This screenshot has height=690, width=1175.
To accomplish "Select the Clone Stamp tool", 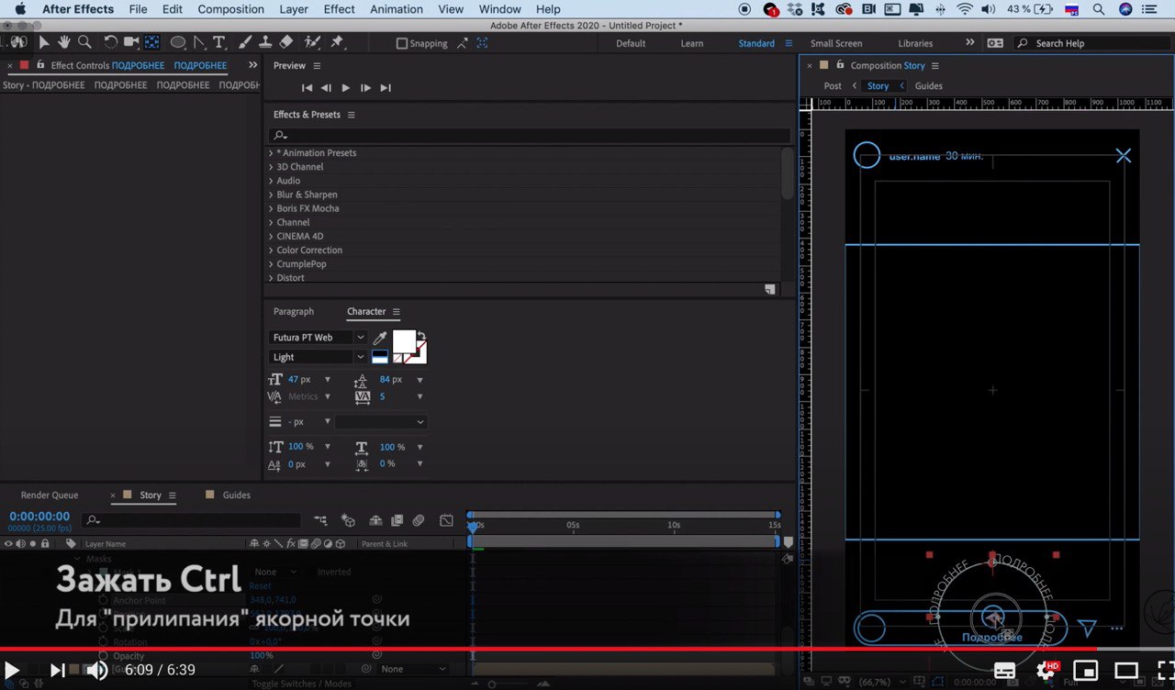I will click(x=265, y=43).
